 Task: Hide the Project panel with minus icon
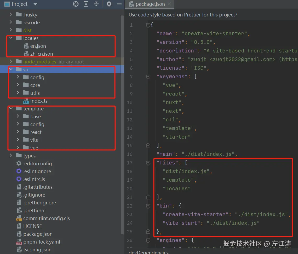click(x=119, y=4)
